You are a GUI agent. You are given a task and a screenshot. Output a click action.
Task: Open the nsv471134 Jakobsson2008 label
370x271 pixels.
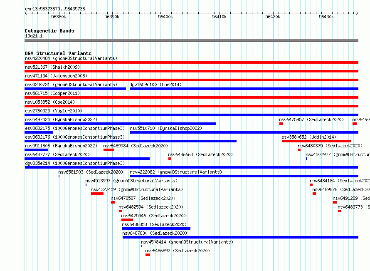(x=56, y=76)
